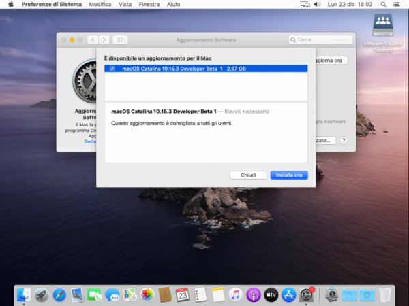The width and height of the screenshot is (409, 306).
Task: Click the Chiudi button
Action: tap(248, 175)
